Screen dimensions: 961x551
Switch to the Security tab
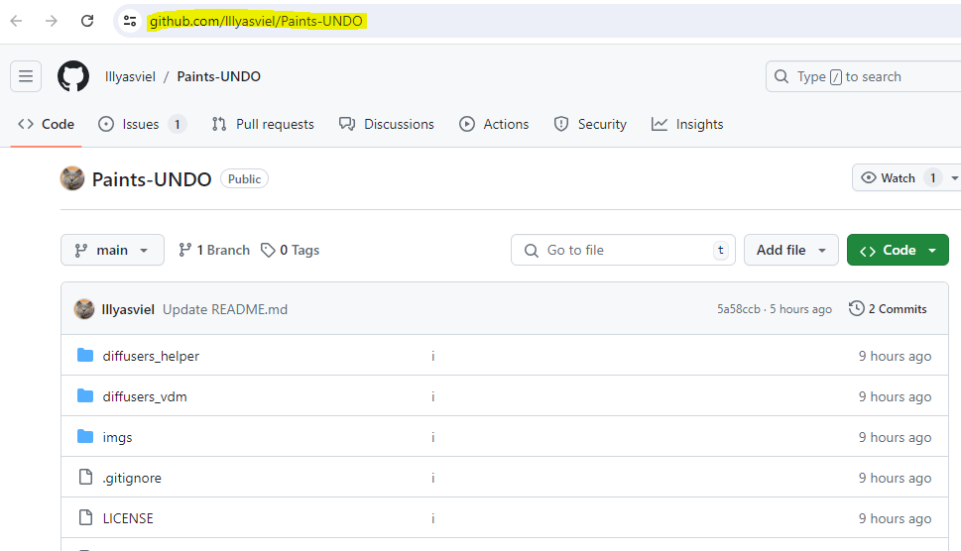[x=590, y=124]
